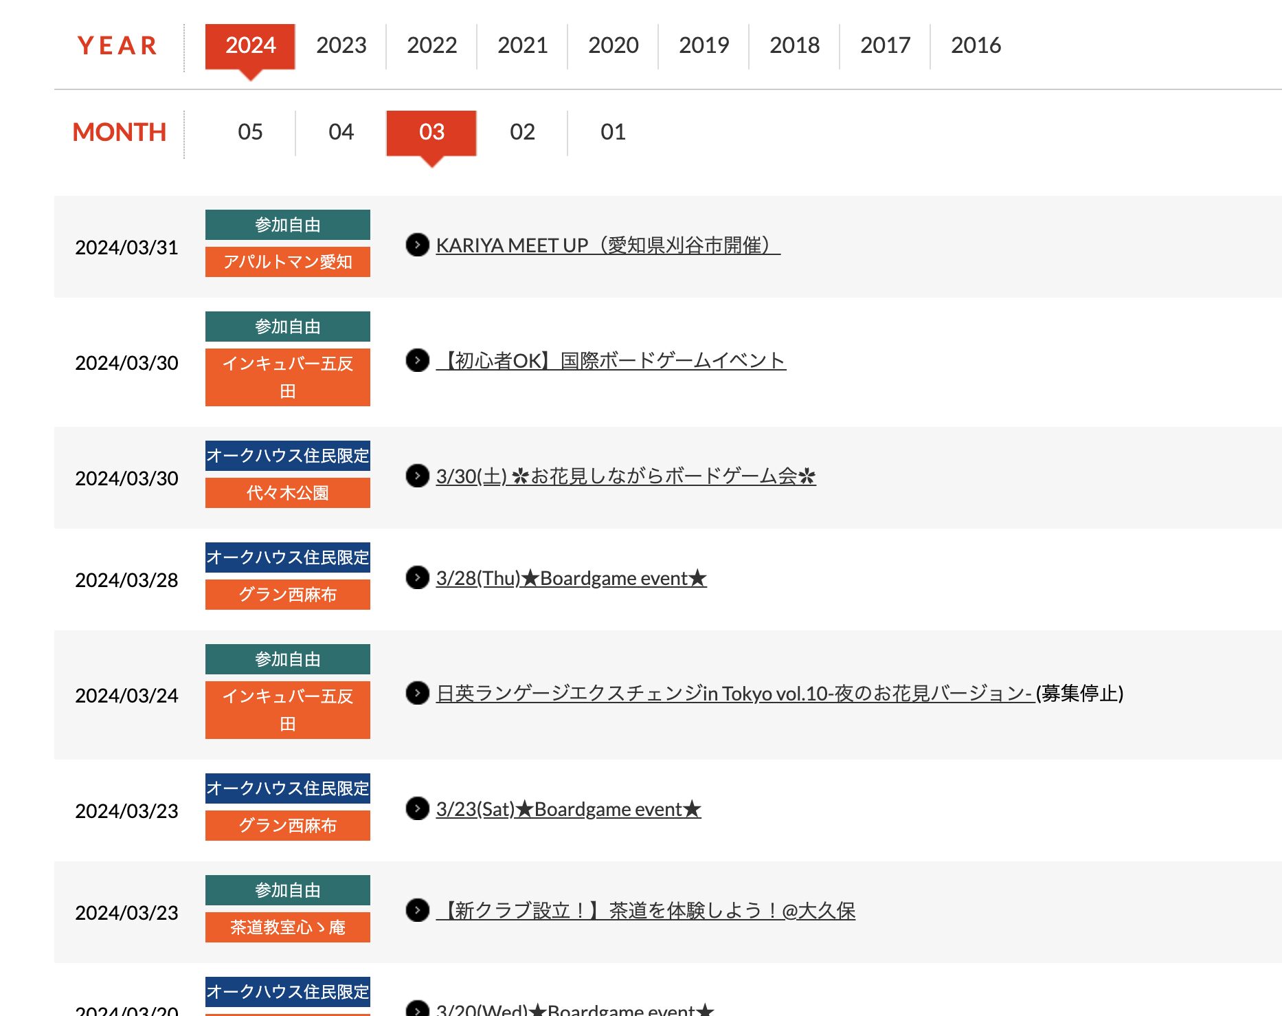This screenshot has width=1282, height=1016.
Task: Click グラン西麻布 tag on 03/28 row
Action: coord(288,595)
